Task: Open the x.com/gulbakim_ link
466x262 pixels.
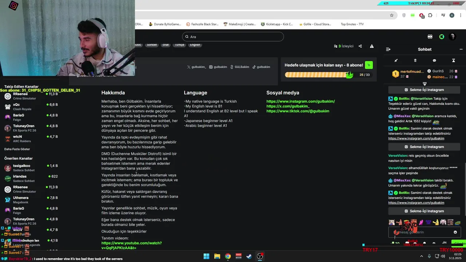Action: pos(288,106)
